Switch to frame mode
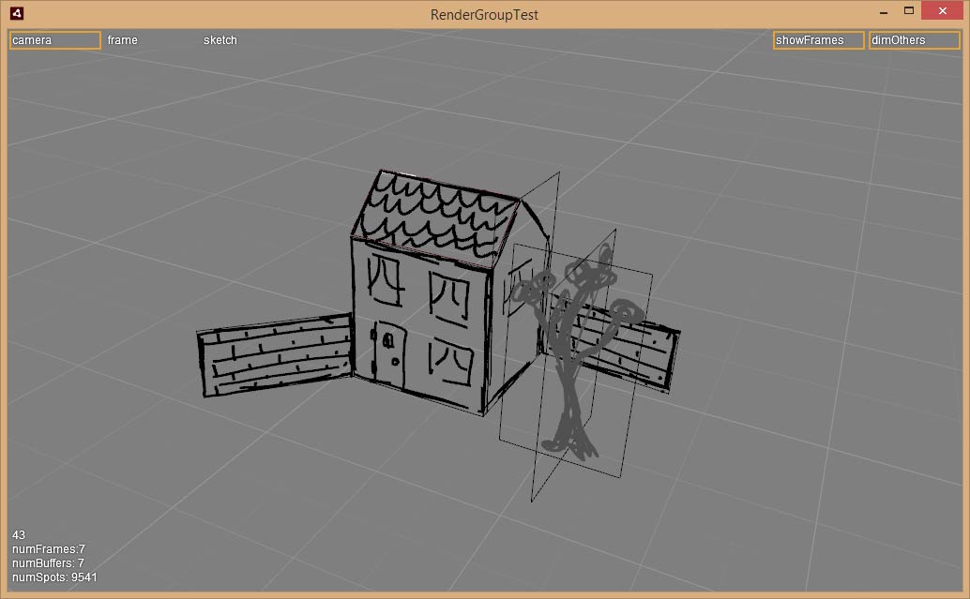The image size is (970, 599). pos(123,40)
